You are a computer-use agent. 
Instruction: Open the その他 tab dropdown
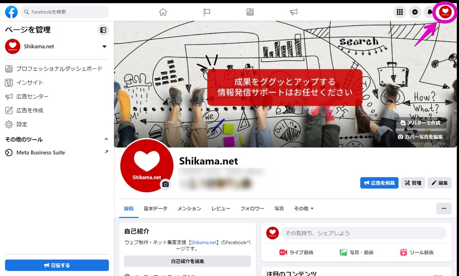(303, 208)
